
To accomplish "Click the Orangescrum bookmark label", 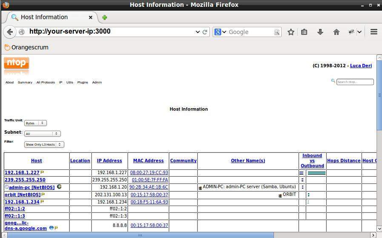I will point(30,47).
